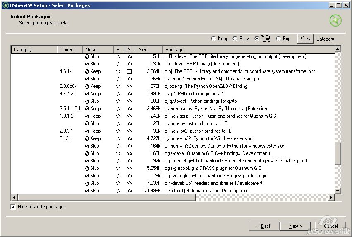Screen dimensions: 352x237
Task: Click the cycle icon for qgis-devel
Action: [87, 153]
